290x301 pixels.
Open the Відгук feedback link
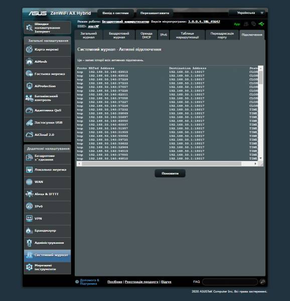click(x=166, y=281)
